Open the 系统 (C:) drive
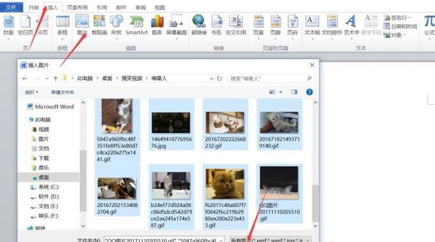This screenshot has height=242, width=435. [45, 187]
